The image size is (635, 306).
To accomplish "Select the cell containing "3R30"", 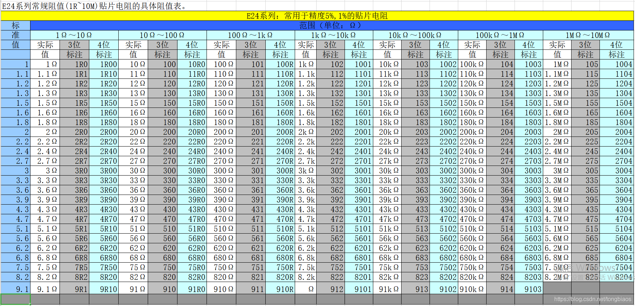I will pyautogui.click(x=104, y=180).
